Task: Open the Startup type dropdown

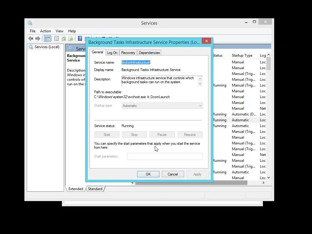Action: [x=162, y=106]
